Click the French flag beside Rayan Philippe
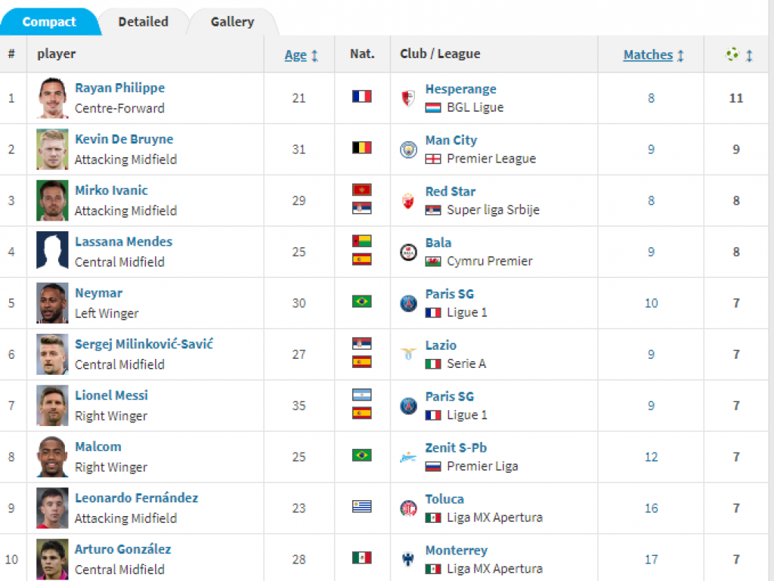Viewport: 774px width, 581px height. (x=361, y=97)
